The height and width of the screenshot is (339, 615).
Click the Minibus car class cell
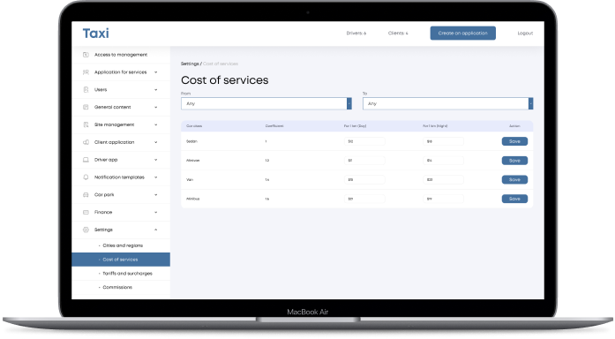[x=193, y=199]
